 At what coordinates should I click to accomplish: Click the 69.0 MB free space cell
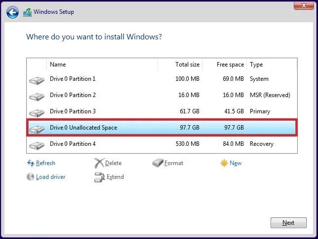click(x=233, y=79)
